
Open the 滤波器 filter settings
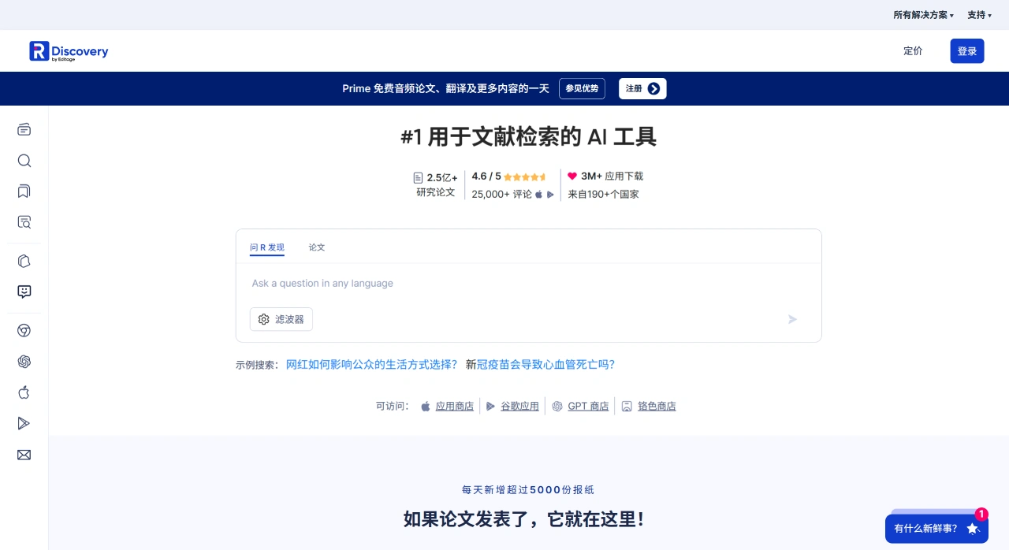281,319
